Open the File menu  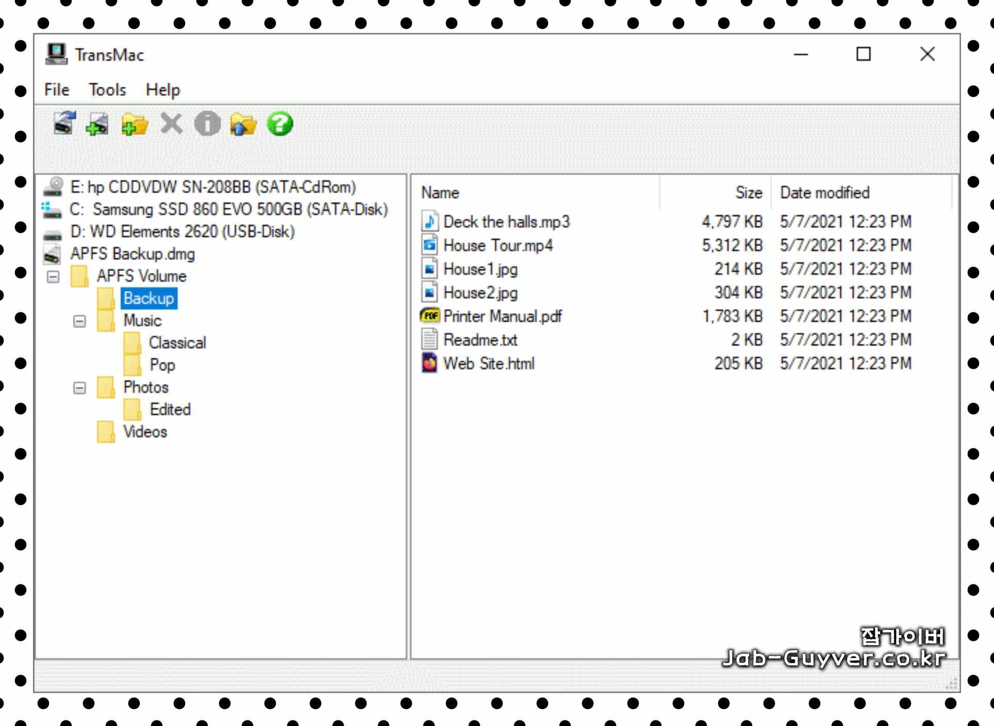56,90
